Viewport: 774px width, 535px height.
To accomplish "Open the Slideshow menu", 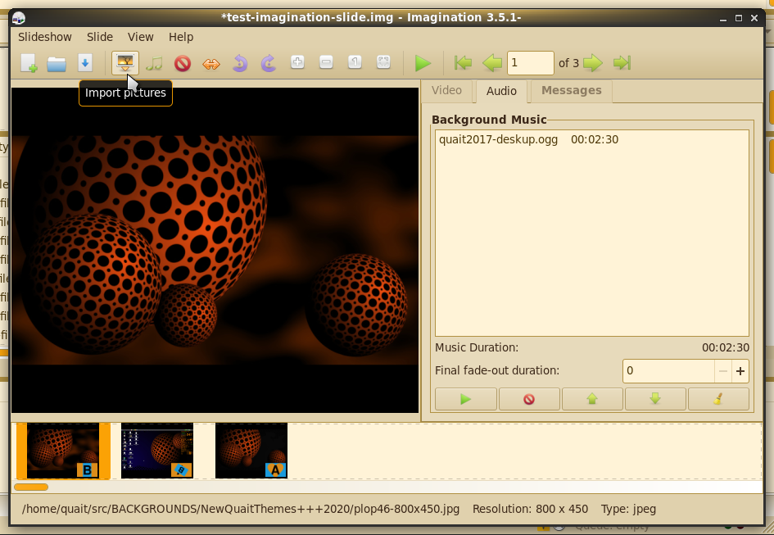I will [x=45, y=37].
